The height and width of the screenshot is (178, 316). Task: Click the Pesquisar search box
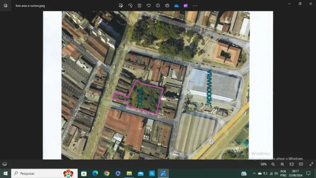(x=44, y=173)
